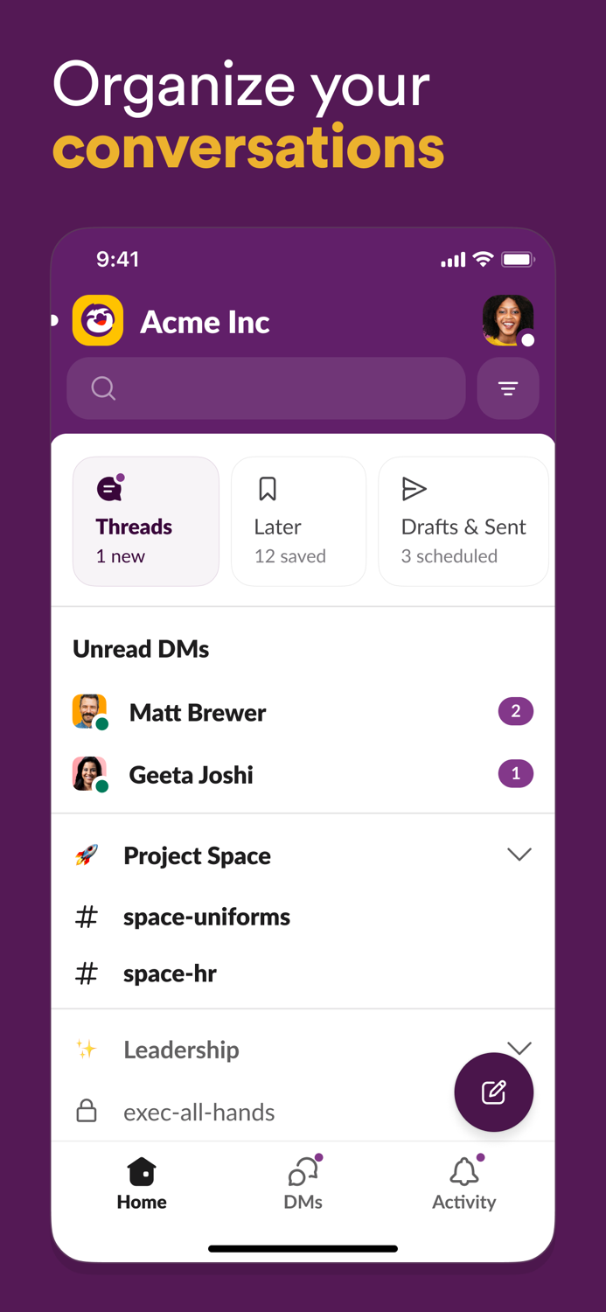606x1312 pixels.
Task: Open the Later saved items
Action: point(298,520)
